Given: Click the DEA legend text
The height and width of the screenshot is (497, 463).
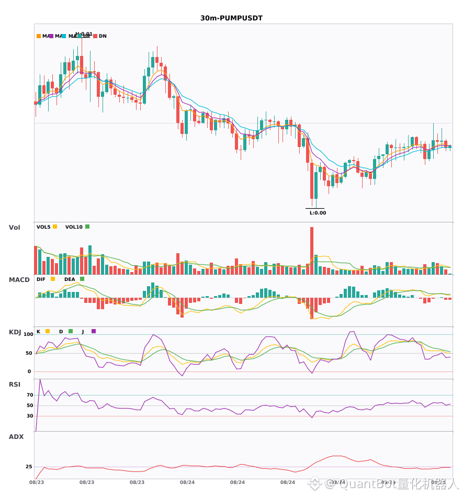Looking at the screenshot, I should click(x=70, y=279).
